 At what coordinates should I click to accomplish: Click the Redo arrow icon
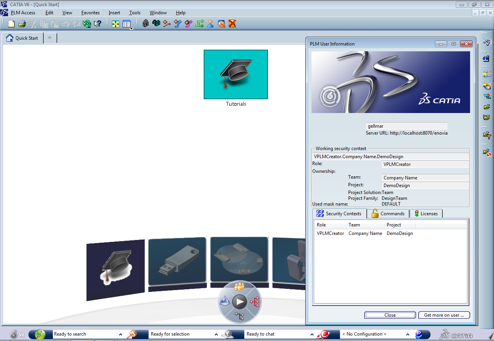point(76,24)
